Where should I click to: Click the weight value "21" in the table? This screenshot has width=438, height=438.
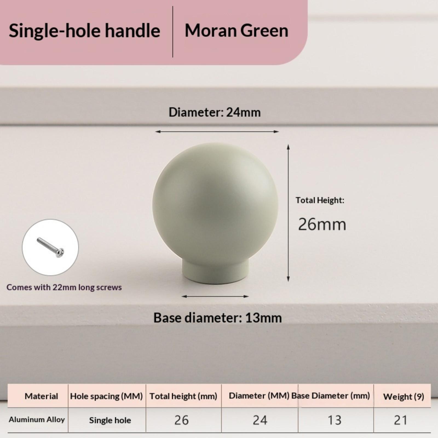[x=400, y=420]
